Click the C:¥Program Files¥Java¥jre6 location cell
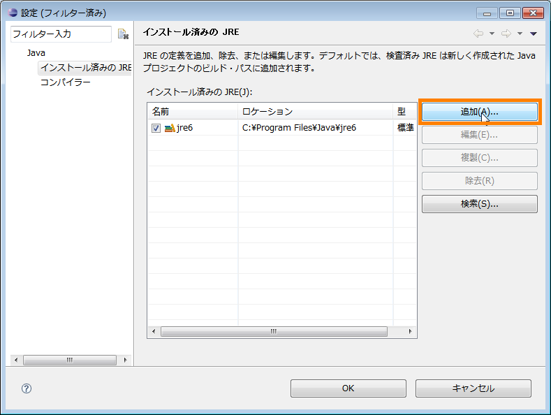Image resolution: width=551 pixels, height=415 pixels. pyautogui.click(x=315, y=128)
